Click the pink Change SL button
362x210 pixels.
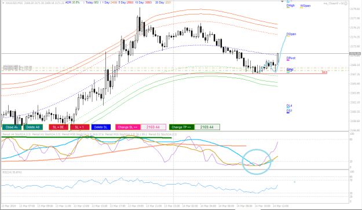click(128, 127)
